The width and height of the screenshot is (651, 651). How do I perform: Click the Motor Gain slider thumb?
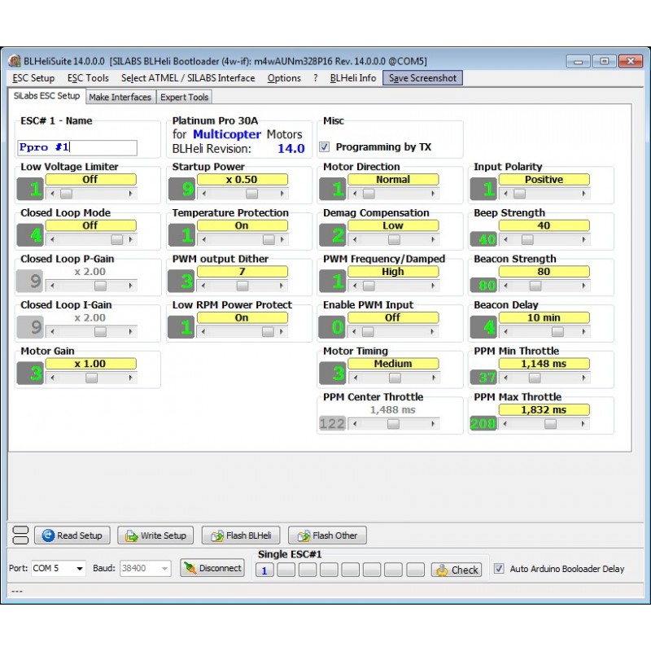(91, 378)
